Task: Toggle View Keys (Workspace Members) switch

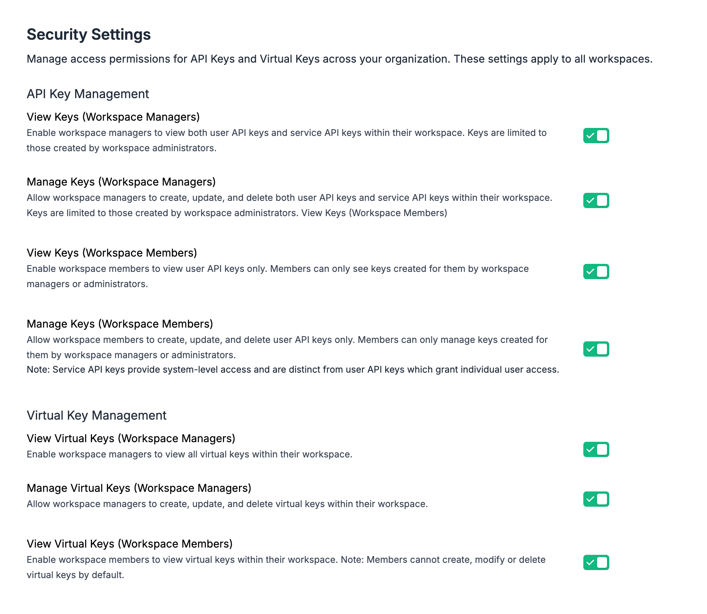Action: pyautogui.click(x=596, y=271)
